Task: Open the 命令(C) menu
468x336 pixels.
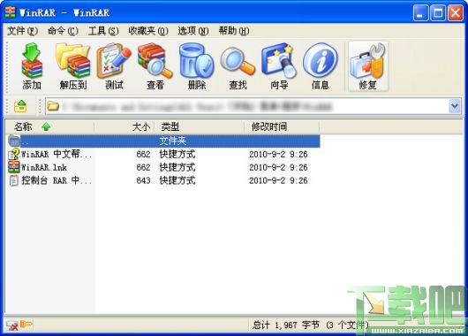Action: tap(63, 31)
